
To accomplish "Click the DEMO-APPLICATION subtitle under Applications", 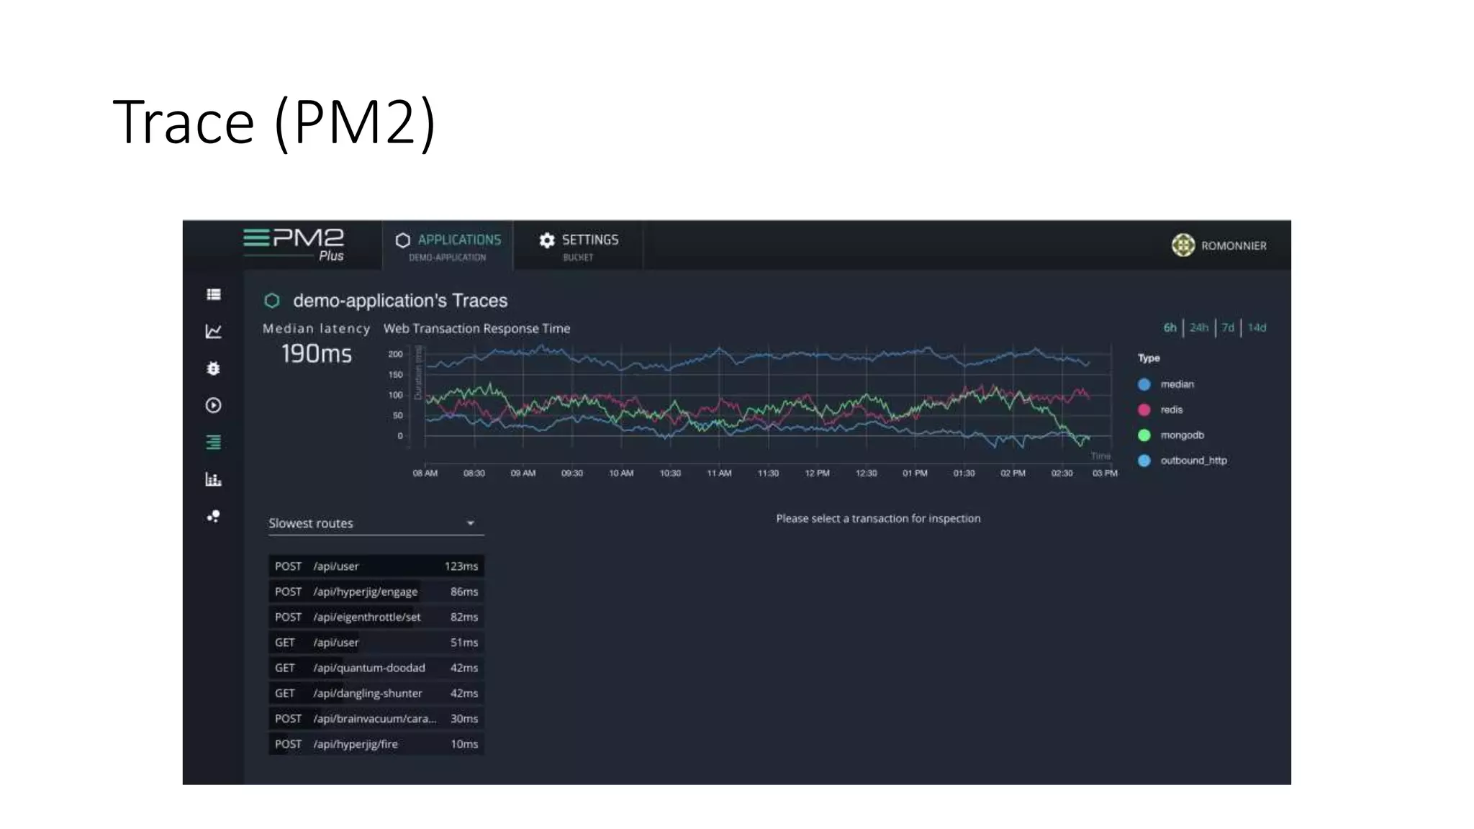I will (x=447, y=258).
